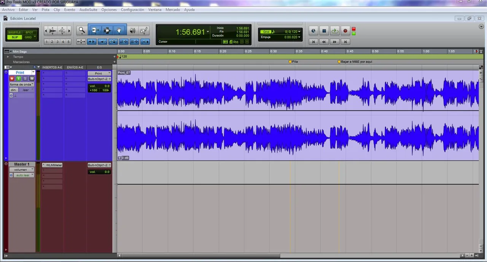Click the loop play transport button

(x=335, y=31)
